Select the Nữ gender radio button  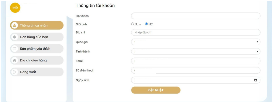146,24
